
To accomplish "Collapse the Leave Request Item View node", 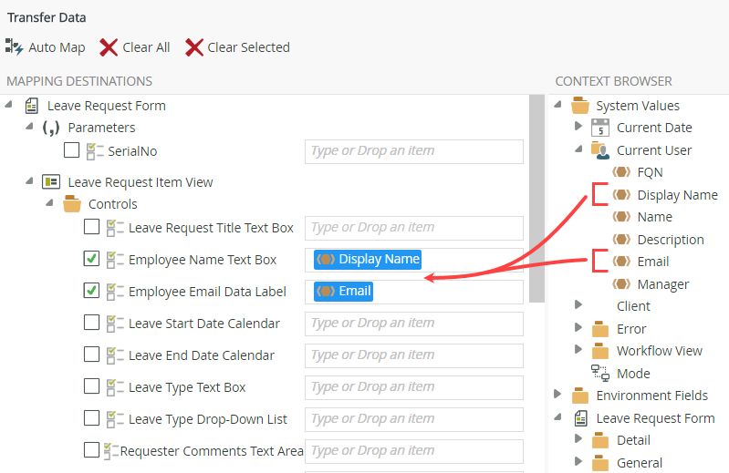I will pyautogui.click(x=29, y=181).
